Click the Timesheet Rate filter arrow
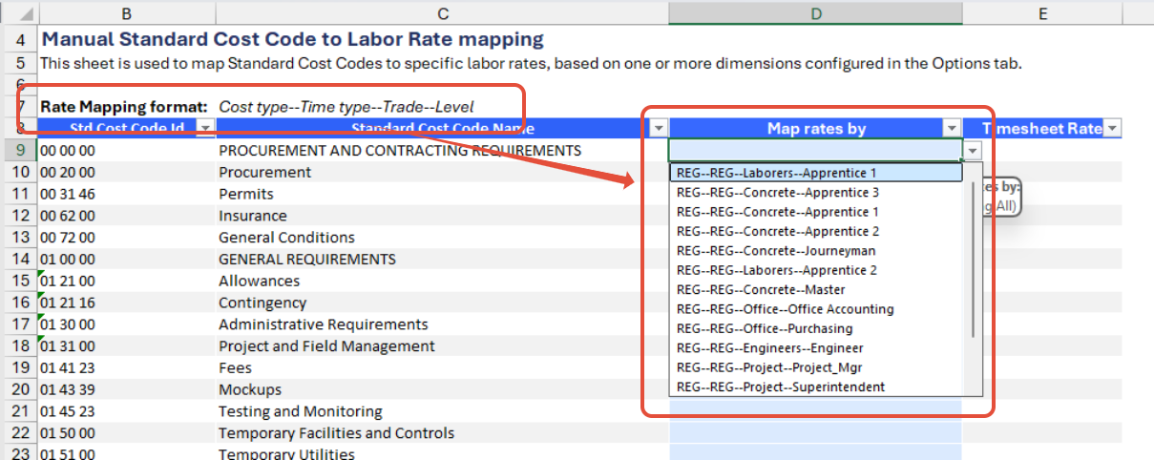Viewport: 1154px width, 460px height. pyautogui.click(x=1111, y=129)
